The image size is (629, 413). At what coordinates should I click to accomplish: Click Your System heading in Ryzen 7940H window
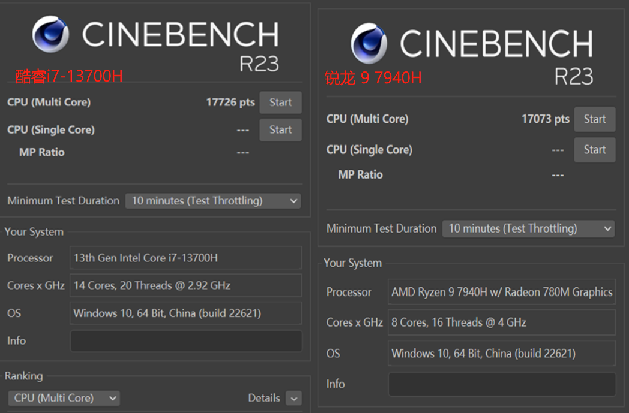pyautogui.click(x=352, y=263)
